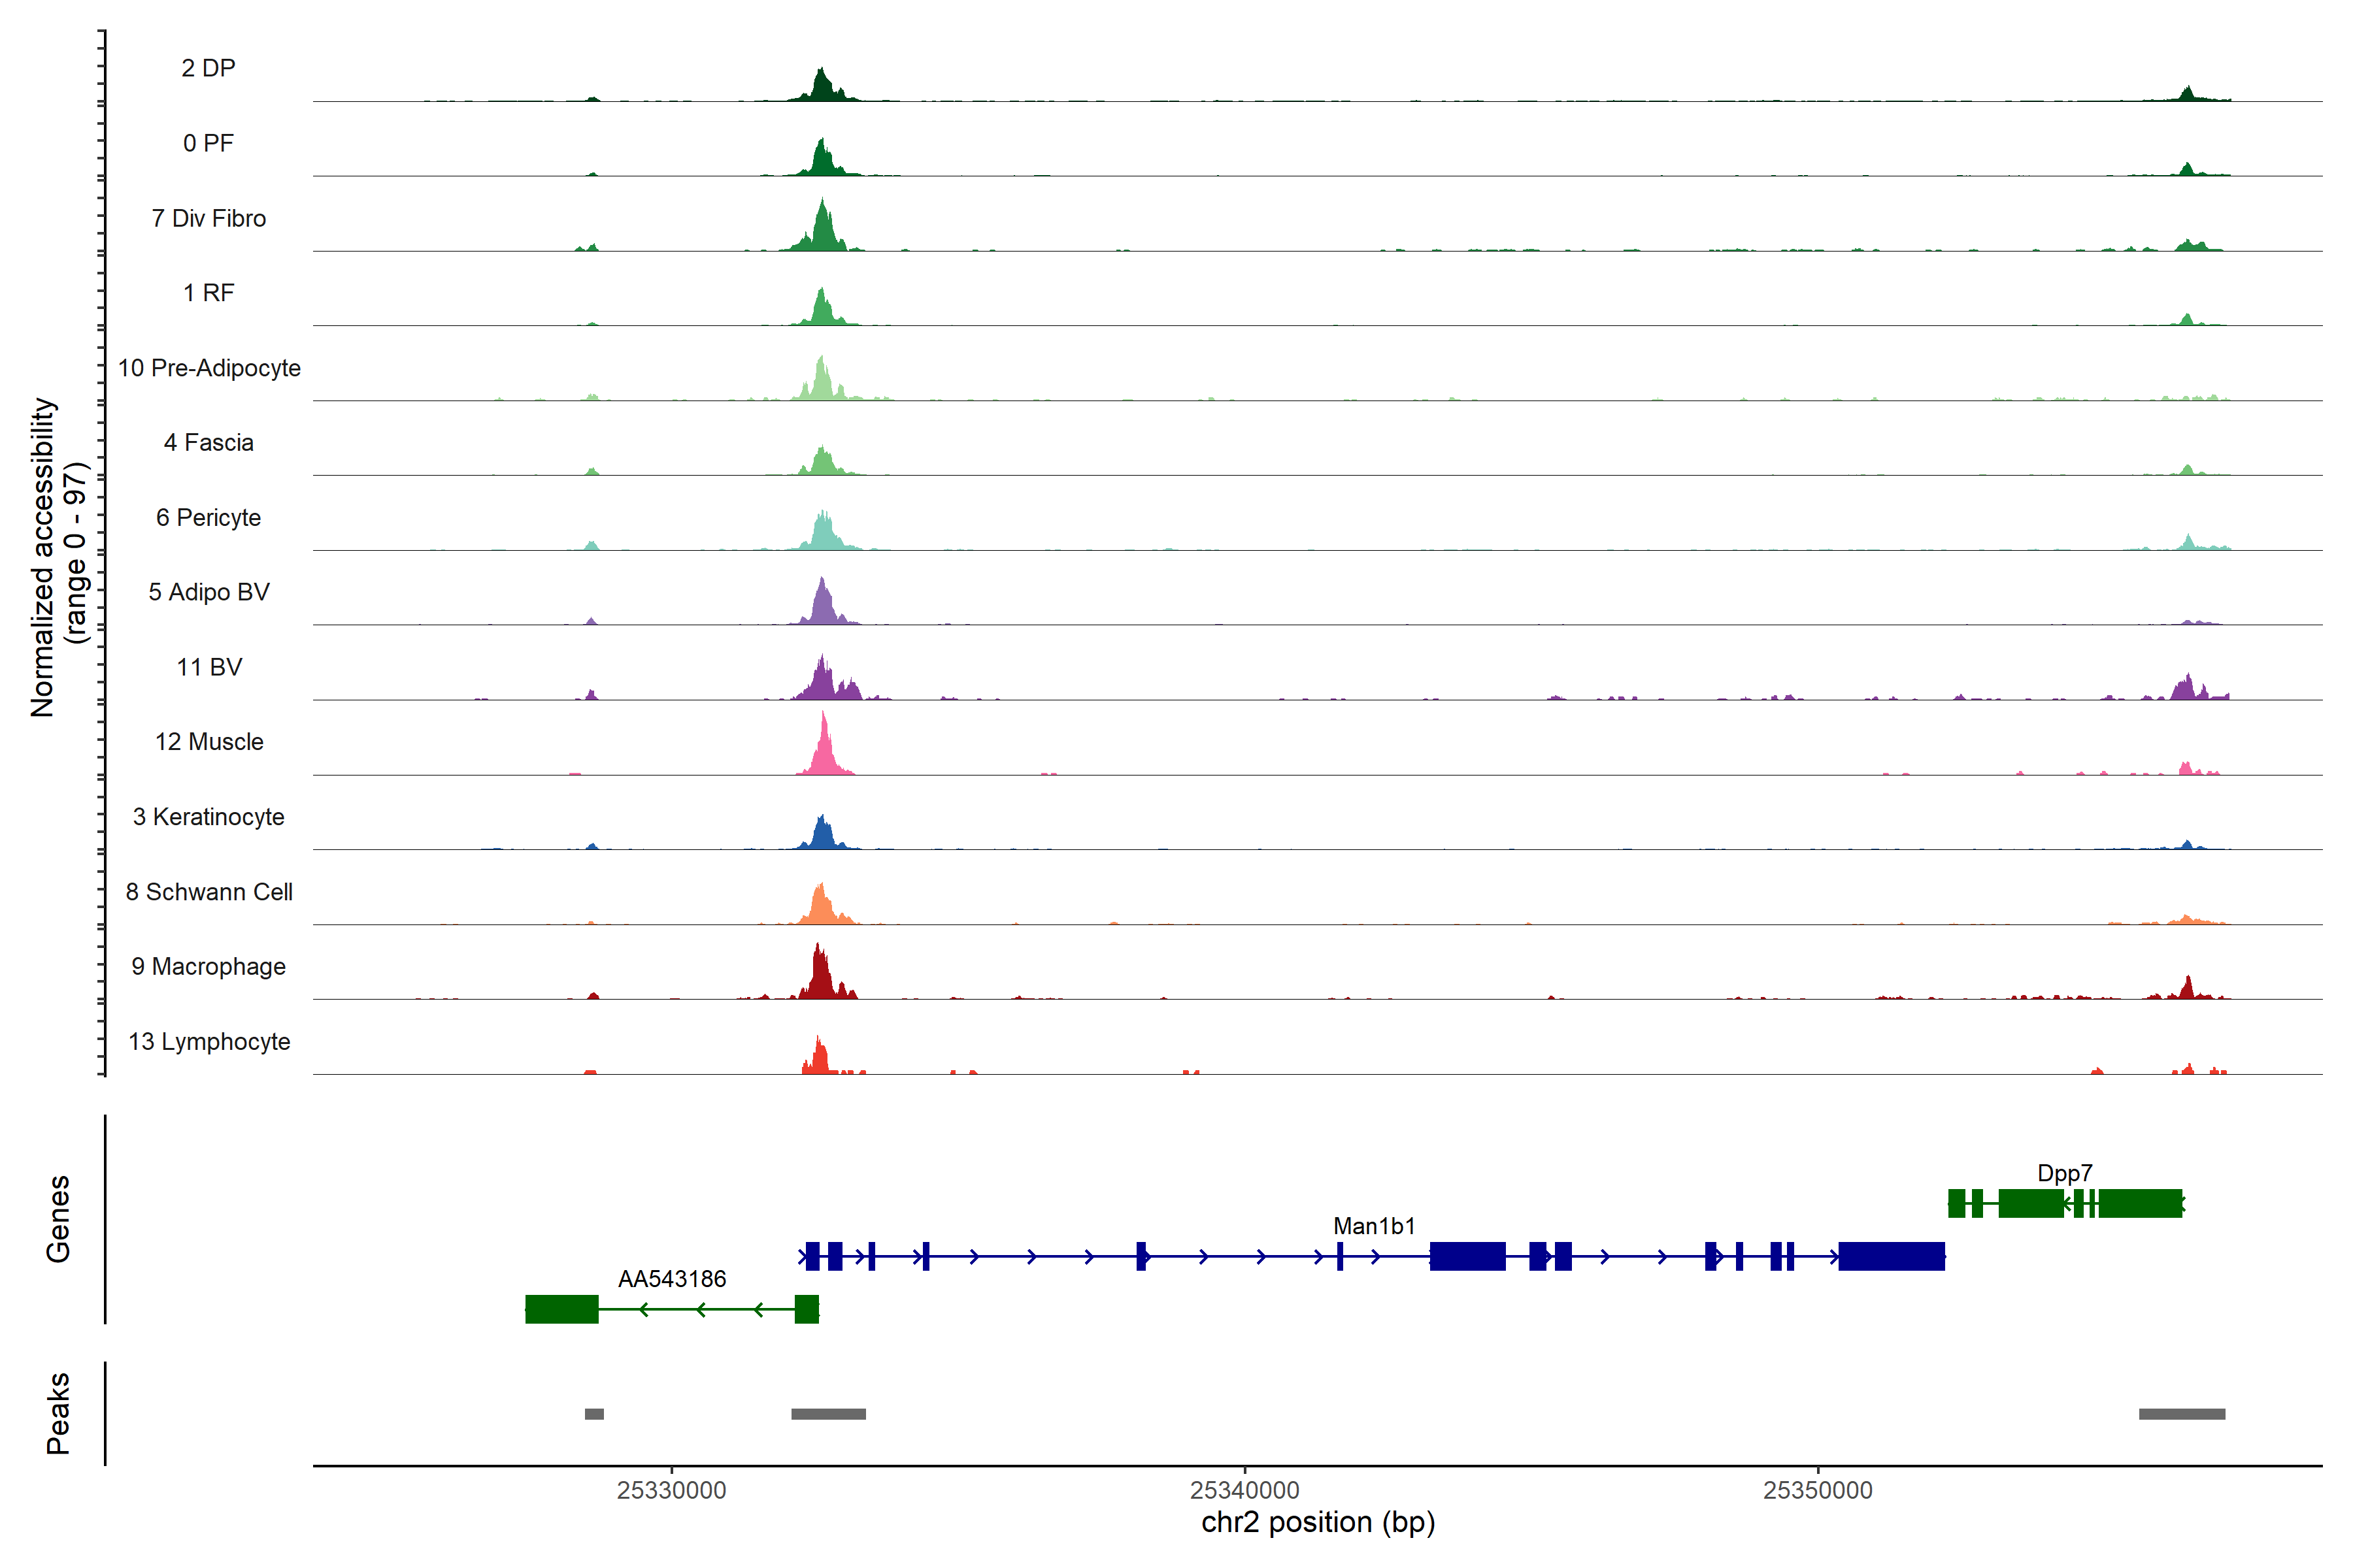Click the rightmost gray peak bar
2353x1568 pixels.
(x=2182, y=1414)
